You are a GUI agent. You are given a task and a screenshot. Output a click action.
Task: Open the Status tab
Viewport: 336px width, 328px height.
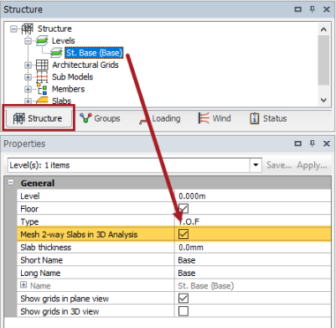pos(268,118)
